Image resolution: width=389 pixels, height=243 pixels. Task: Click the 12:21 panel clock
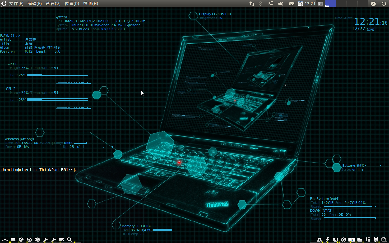pyautogui.click(x=310, y=4)
